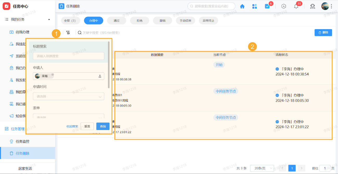
Task: Click the user avatar in the top right
Action: click(325, 6)
